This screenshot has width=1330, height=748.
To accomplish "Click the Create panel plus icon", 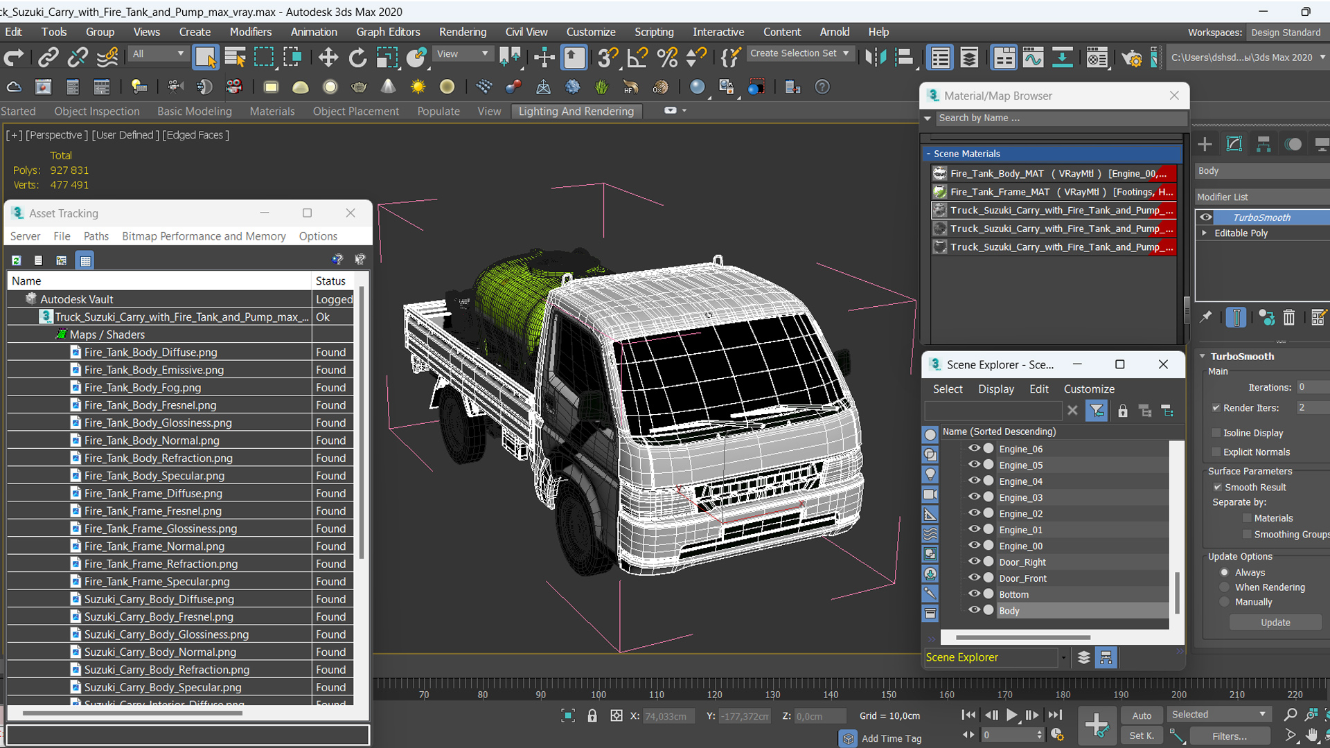I will coord(1205,144).
